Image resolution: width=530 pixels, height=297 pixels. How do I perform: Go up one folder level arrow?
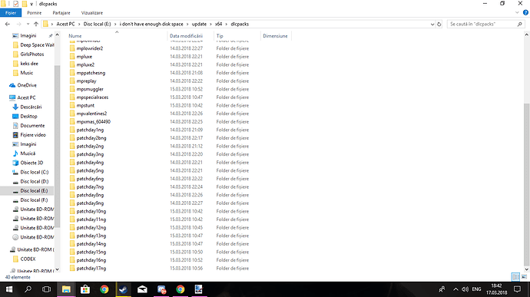click(x=36, y=25)
